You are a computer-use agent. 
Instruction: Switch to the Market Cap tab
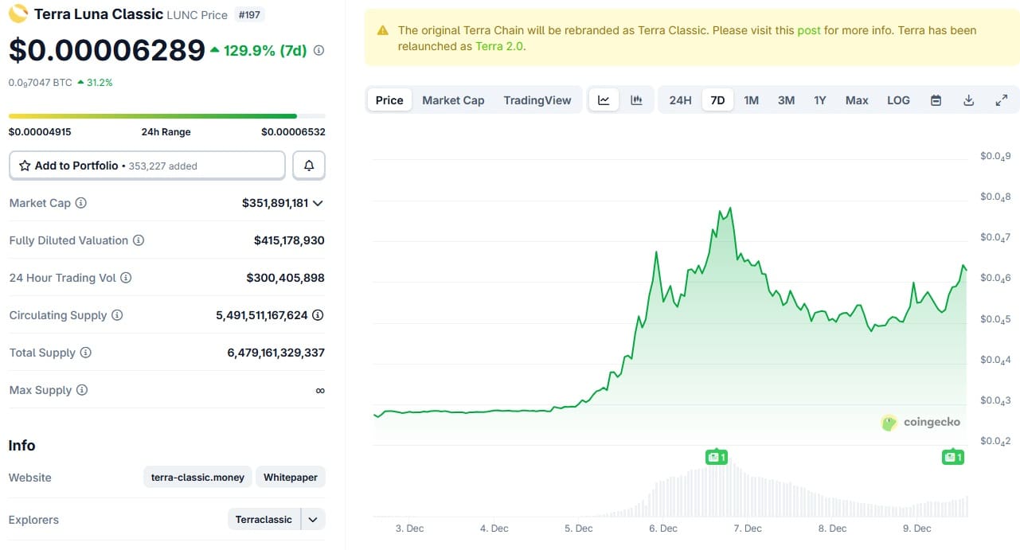[x=453, y=100]
